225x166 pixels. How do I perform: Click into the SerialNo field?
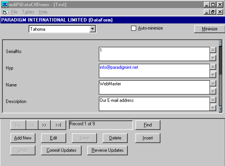click(154, 54)
